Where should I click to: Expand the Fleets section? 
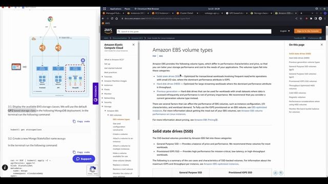pyautogui.click(x=102, y=89)
